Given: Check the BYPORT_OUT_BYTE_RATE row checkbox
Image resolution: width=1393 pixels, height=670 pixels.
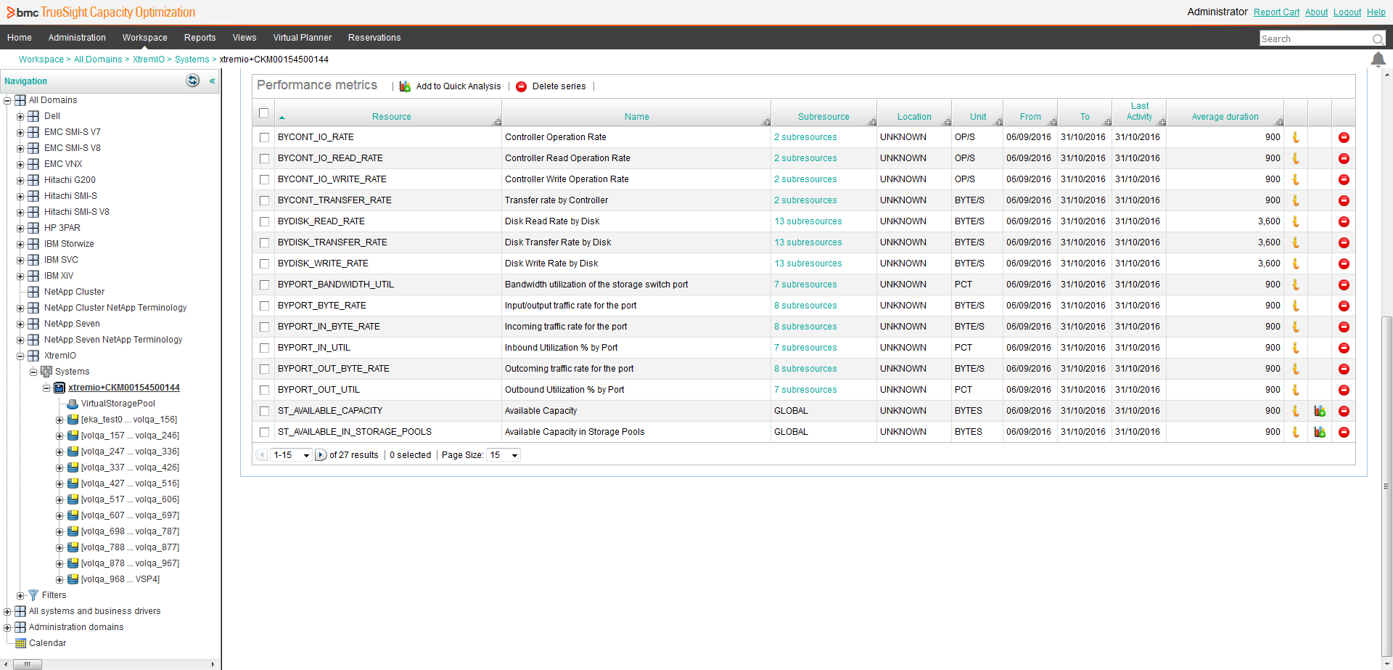Looking at the screenshot, I should pos(264,369).
